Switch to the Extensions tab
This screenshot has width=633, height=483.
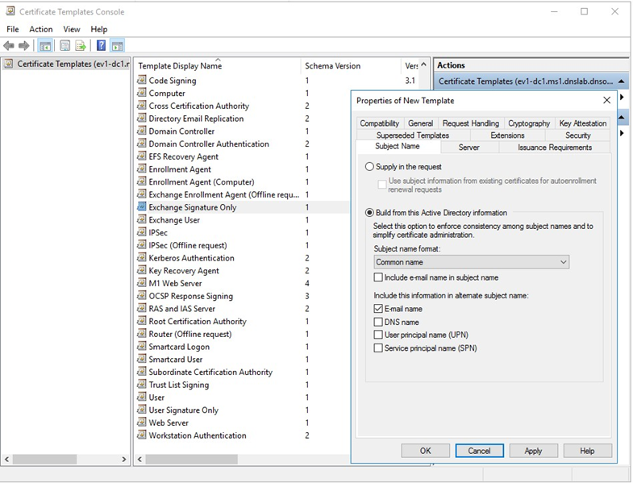click(x=507, y=135)
